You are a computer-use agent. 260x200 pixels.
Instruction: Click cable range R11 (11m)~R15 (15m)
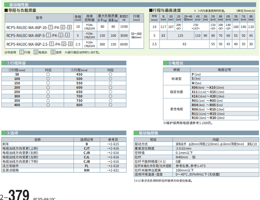click(x=208, y=114)
